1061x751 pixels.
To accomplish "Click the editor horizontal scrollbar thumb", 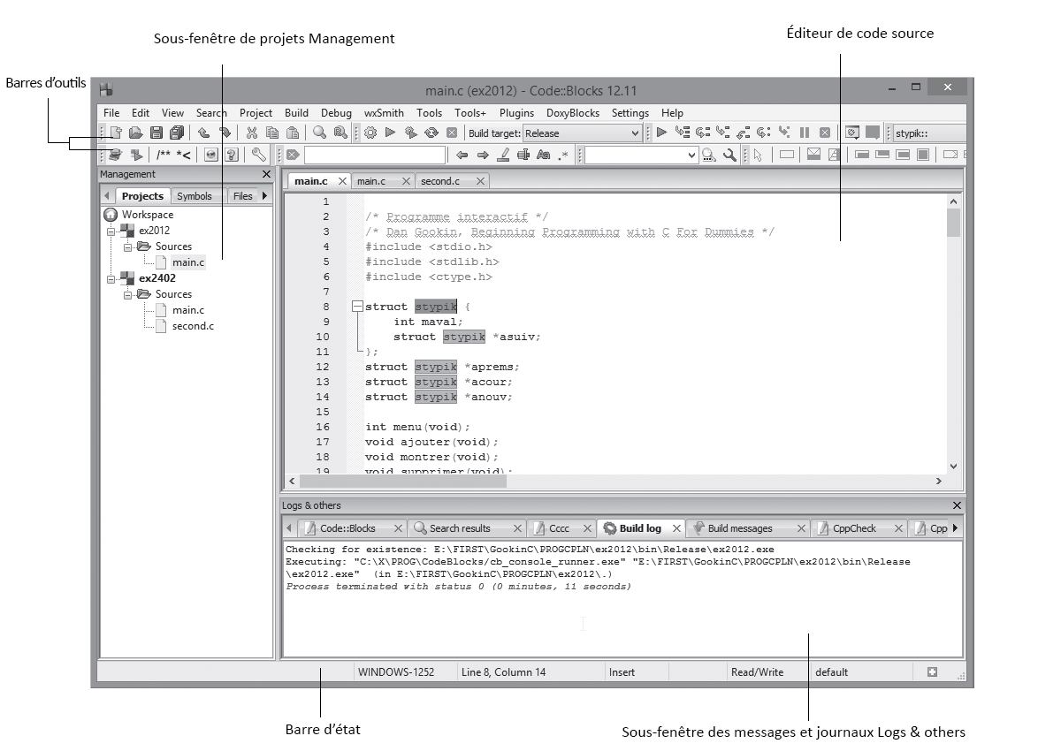I will [403, 482].
